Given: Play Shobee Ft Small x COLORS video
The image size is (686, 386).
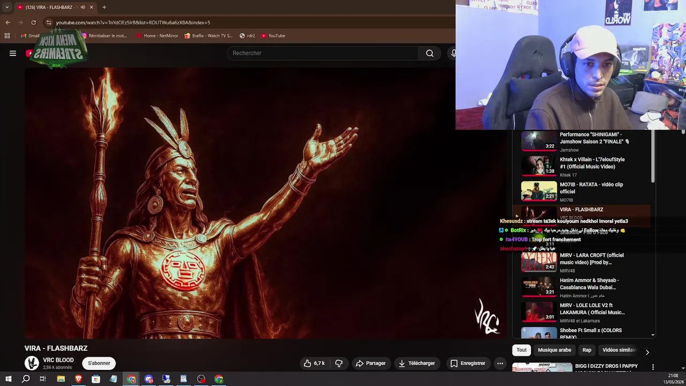Looking at the screenshot, I should 581,333.
